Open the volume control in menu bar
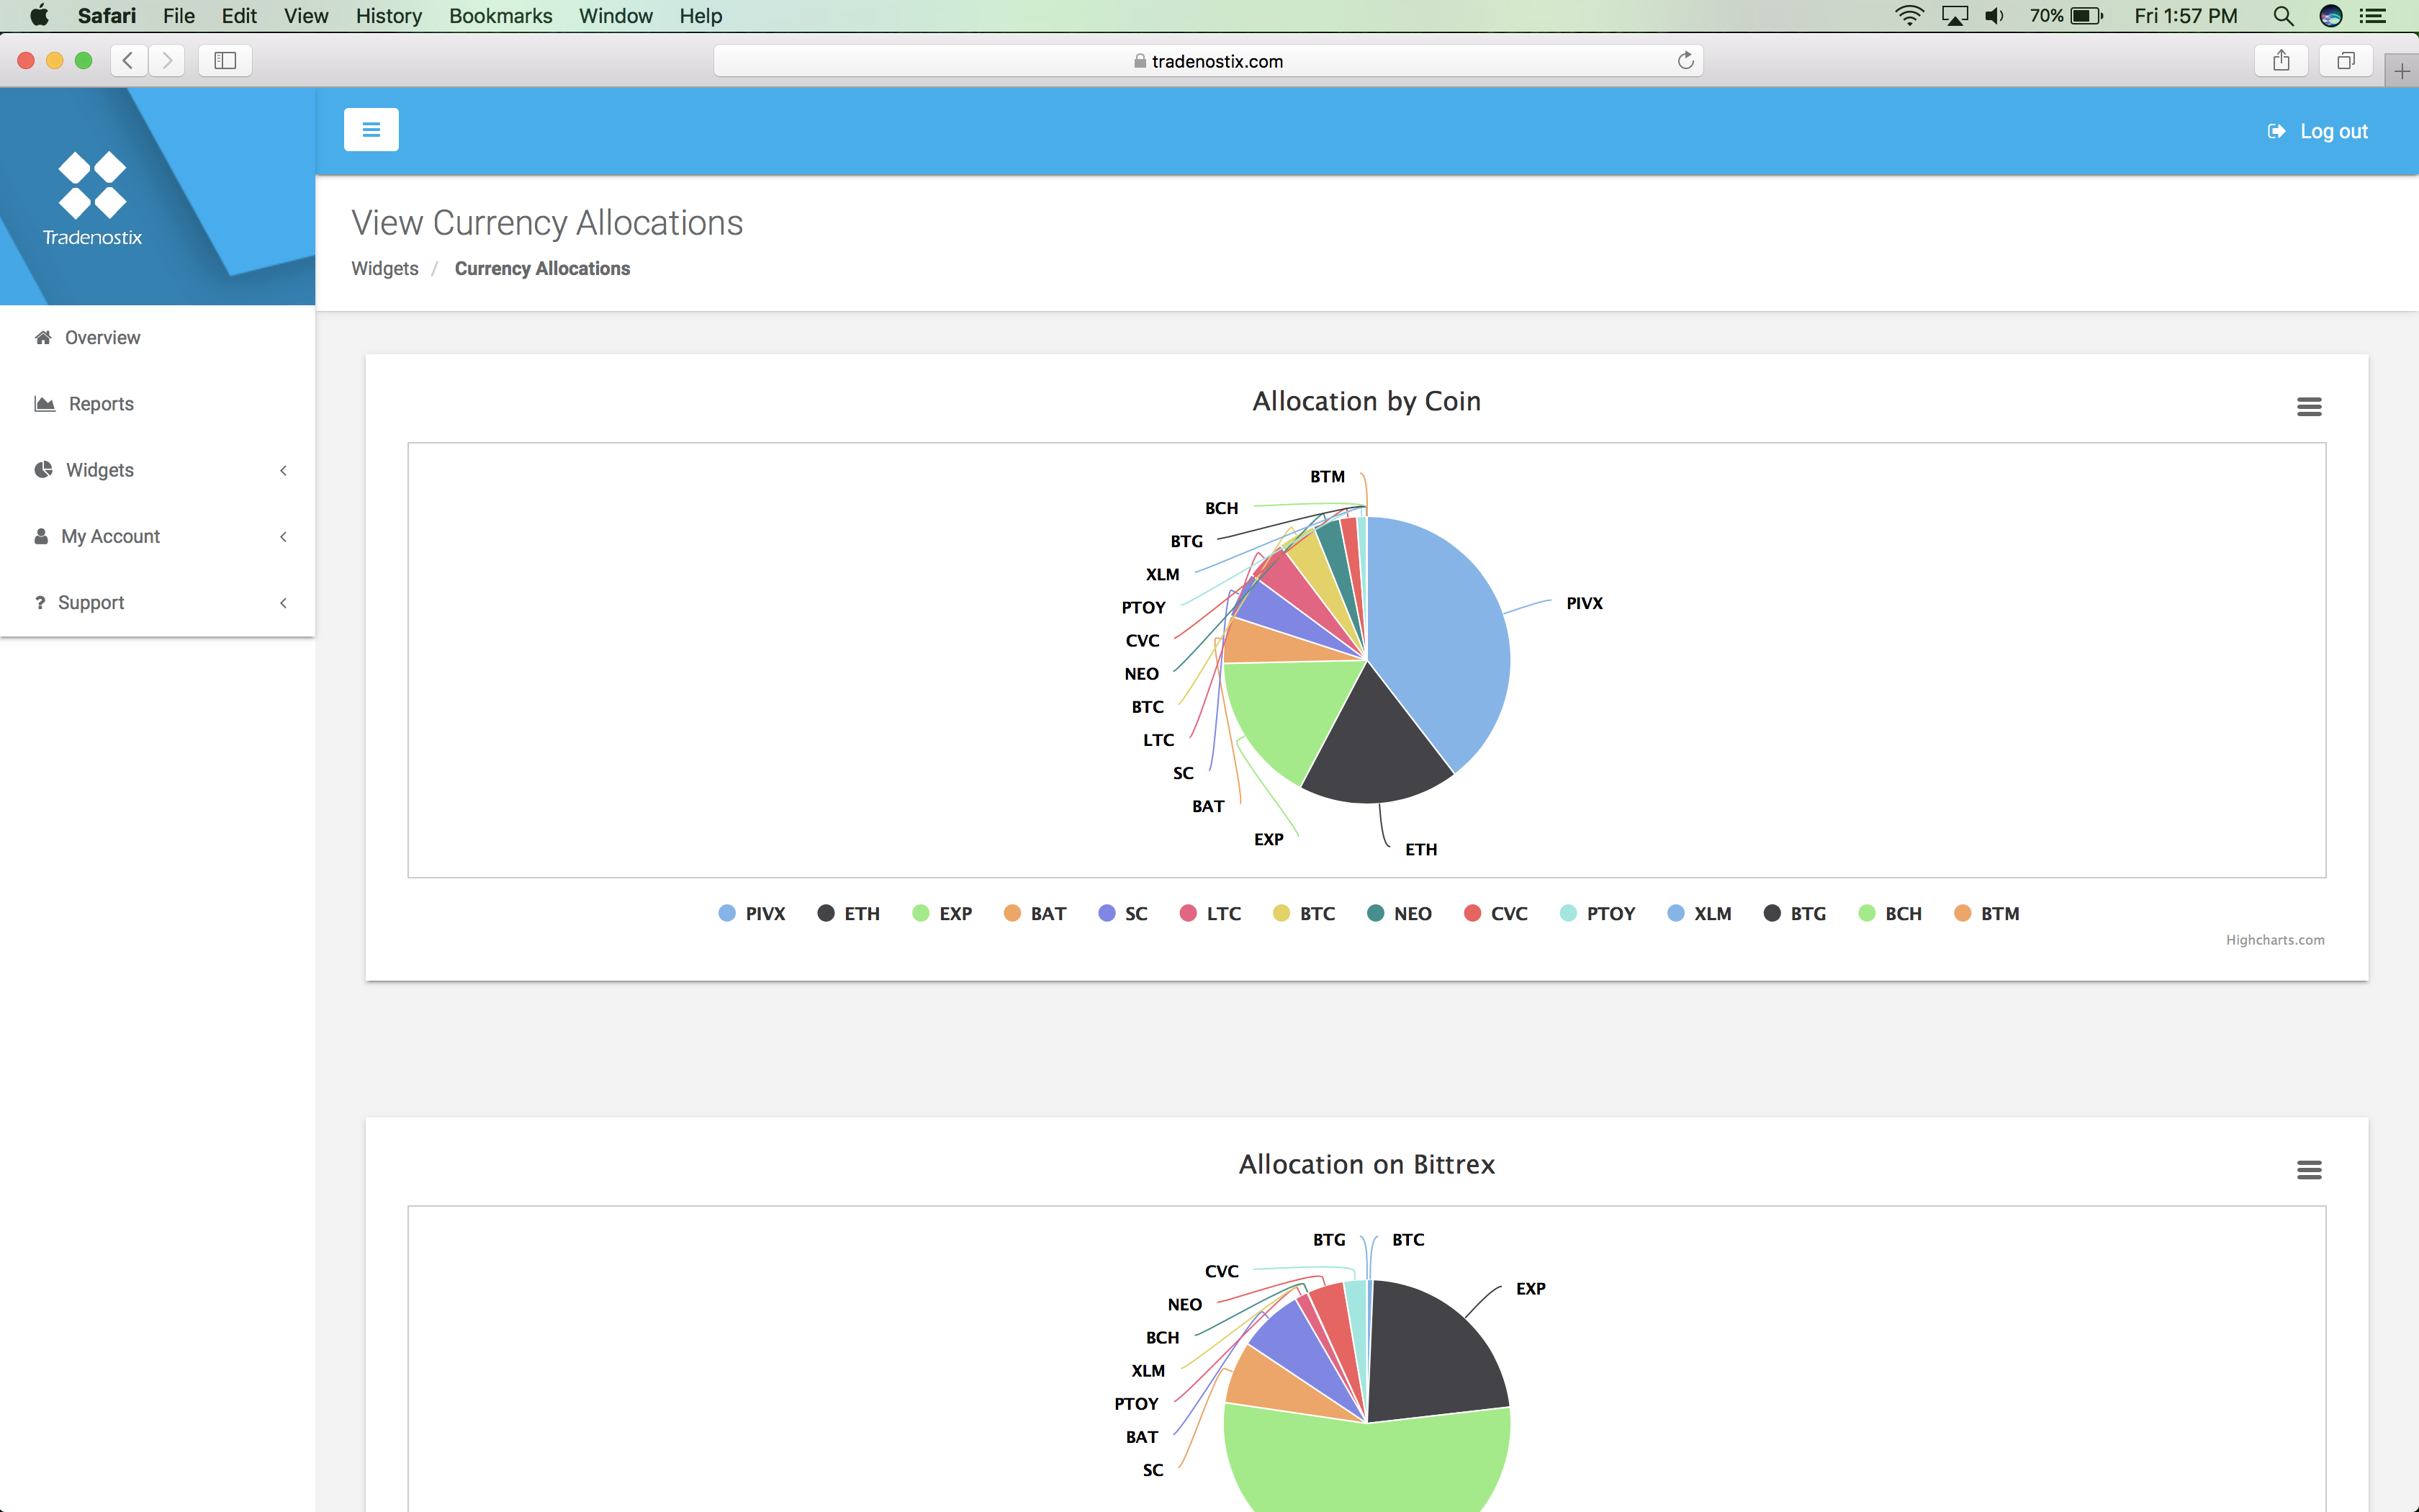 pyautogui.click(x=1994, y=16)
